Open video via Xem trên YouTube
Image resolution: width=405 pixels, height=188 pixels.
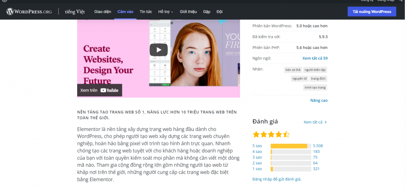pyautogui.click(x=99, y=90)
